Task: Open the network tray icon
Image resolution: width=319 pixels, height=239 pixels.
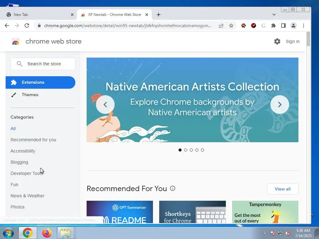Action: click(x=280, y=233)
